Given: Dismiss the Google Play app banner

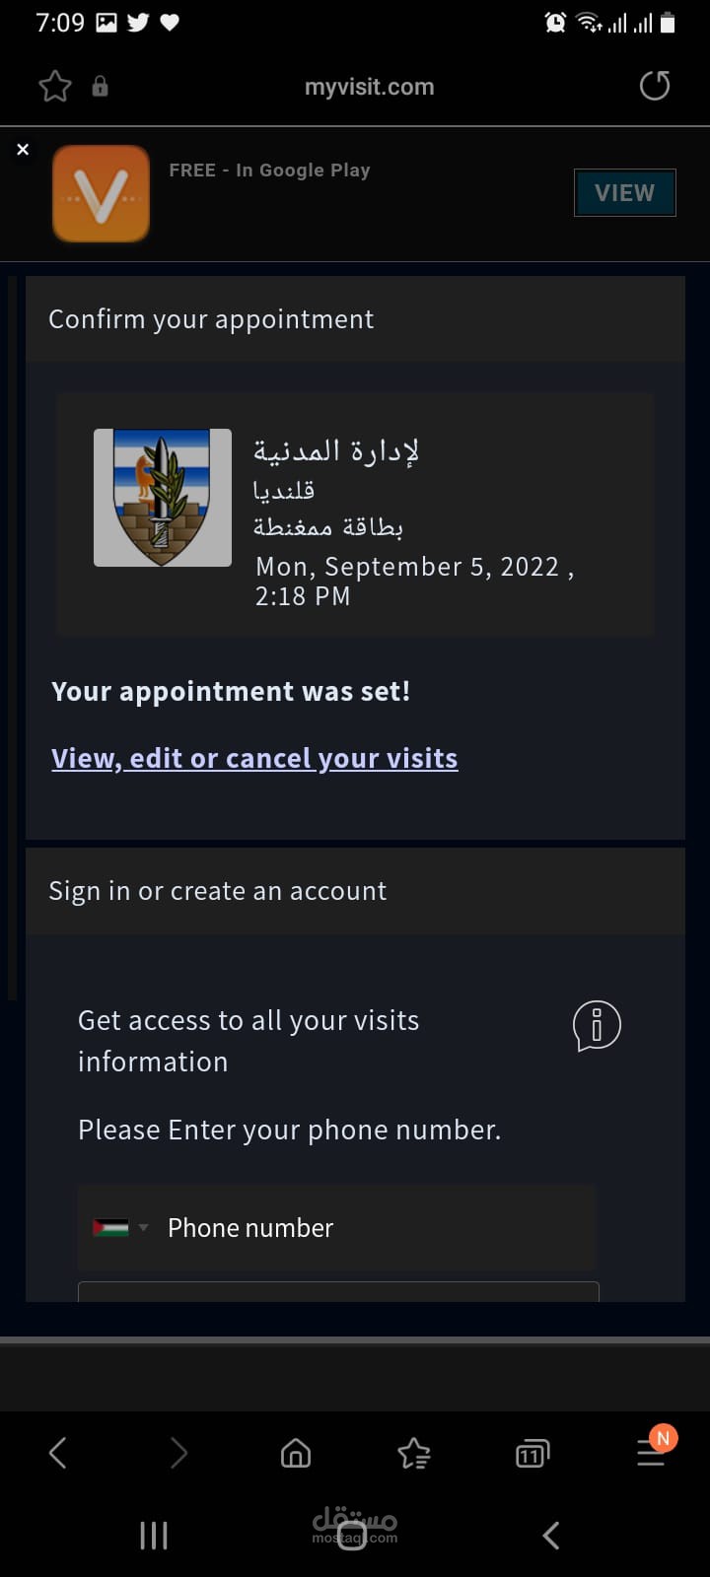Looking at the screenshot, I should click(23, 150).
